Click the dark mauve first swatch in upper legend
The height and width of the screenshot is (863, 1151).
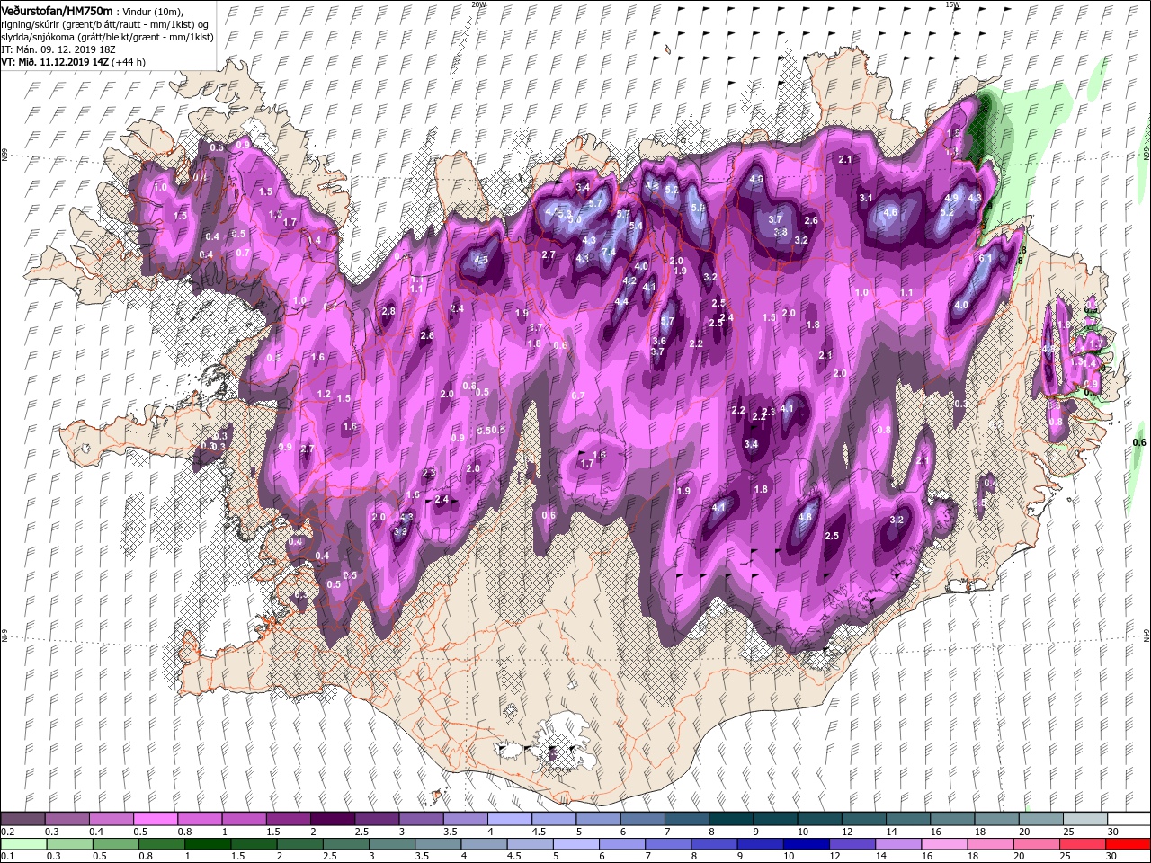[x=22, y=818]
